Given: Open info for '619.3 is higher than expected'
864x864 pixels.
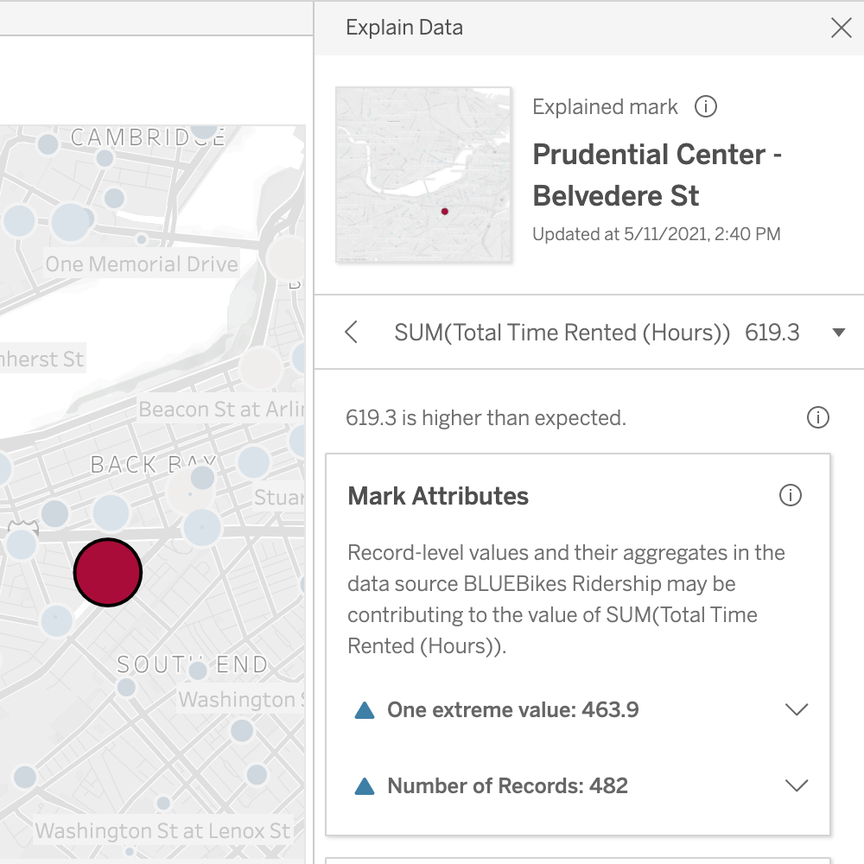Looking at the screenshot, I should 817,417.
